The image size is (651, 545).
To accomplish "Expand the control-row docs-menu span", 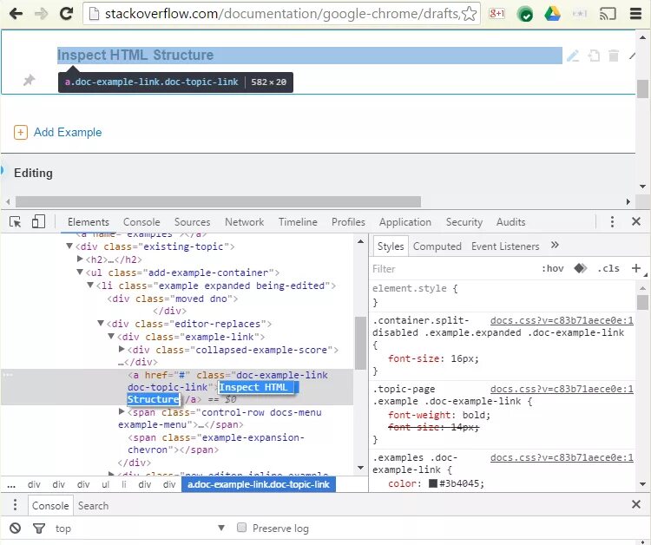I will 122,411.
